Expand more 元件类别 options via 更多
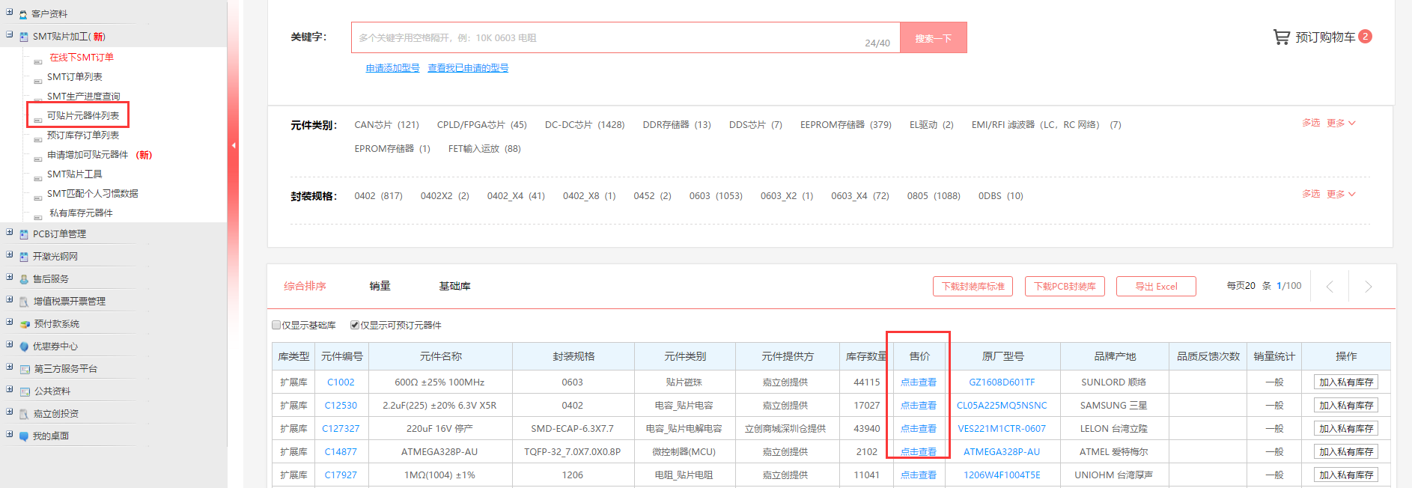This screenshot has height=488, width=1412. click(x=1340, y=123)
